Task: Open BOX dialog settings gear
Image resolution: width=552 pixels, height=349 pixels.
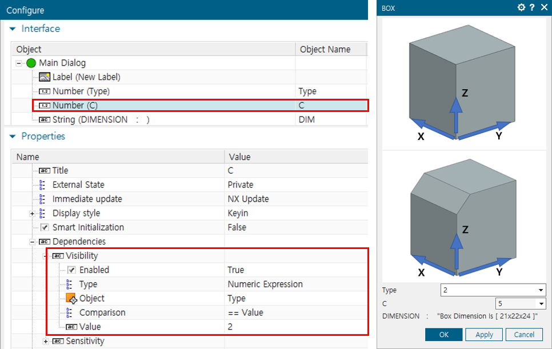Action: click(521, 7)
